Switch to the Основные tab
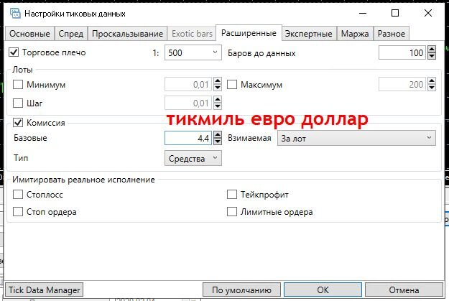The height and width of the screenshot is (301, 449). click(x=29, y=34)
